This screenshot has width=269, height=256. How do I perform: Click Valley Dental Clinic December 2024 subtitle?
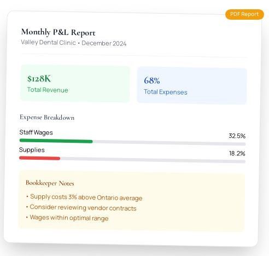pos(74,43)
